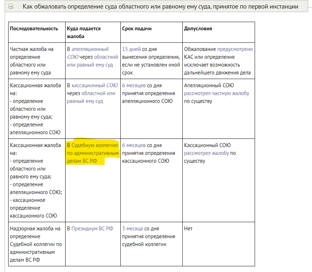Click the section title about обжаловать определение суда
The height and width of the screenshot is (272, 312).
click(x=160, y=7)
